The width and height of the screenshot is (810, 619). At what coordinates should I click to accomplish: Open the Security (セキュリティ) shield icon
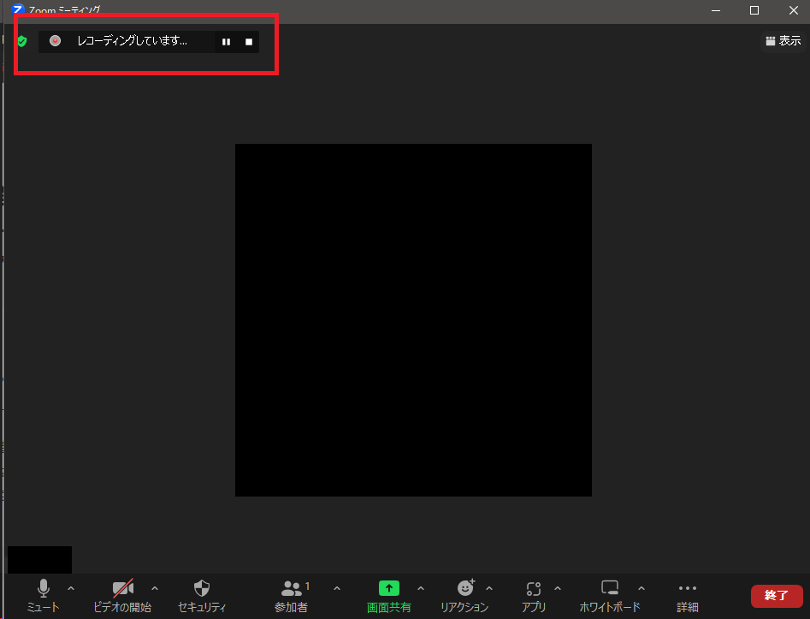(202, 589)
